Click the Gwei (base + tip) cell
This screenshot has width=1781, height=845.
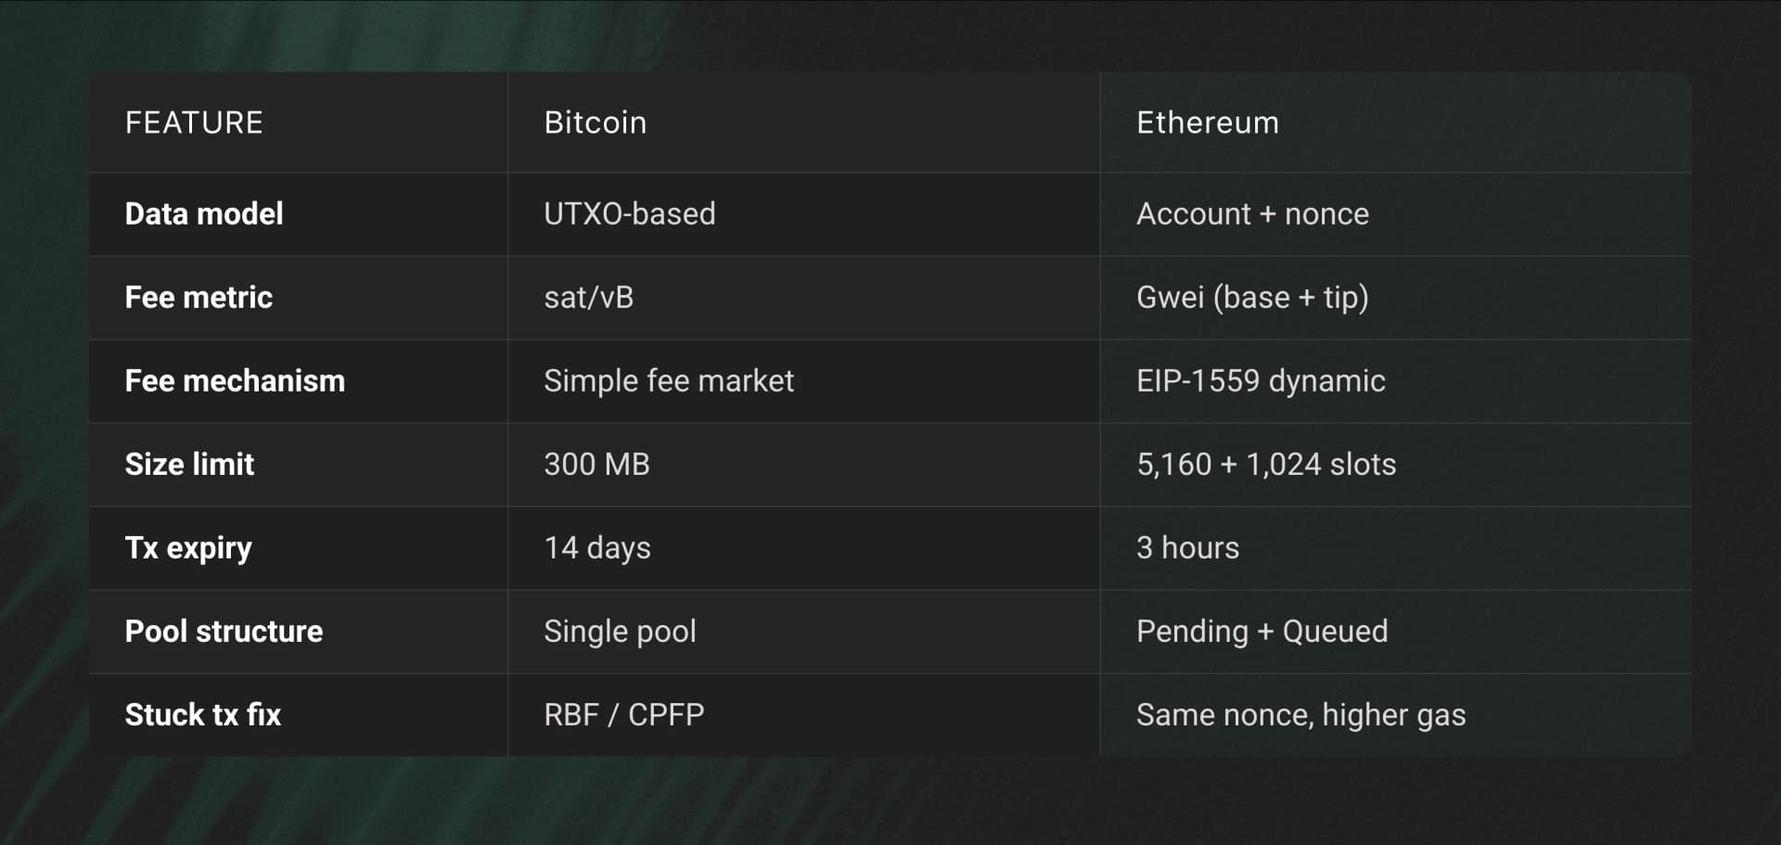point(1252,298)
